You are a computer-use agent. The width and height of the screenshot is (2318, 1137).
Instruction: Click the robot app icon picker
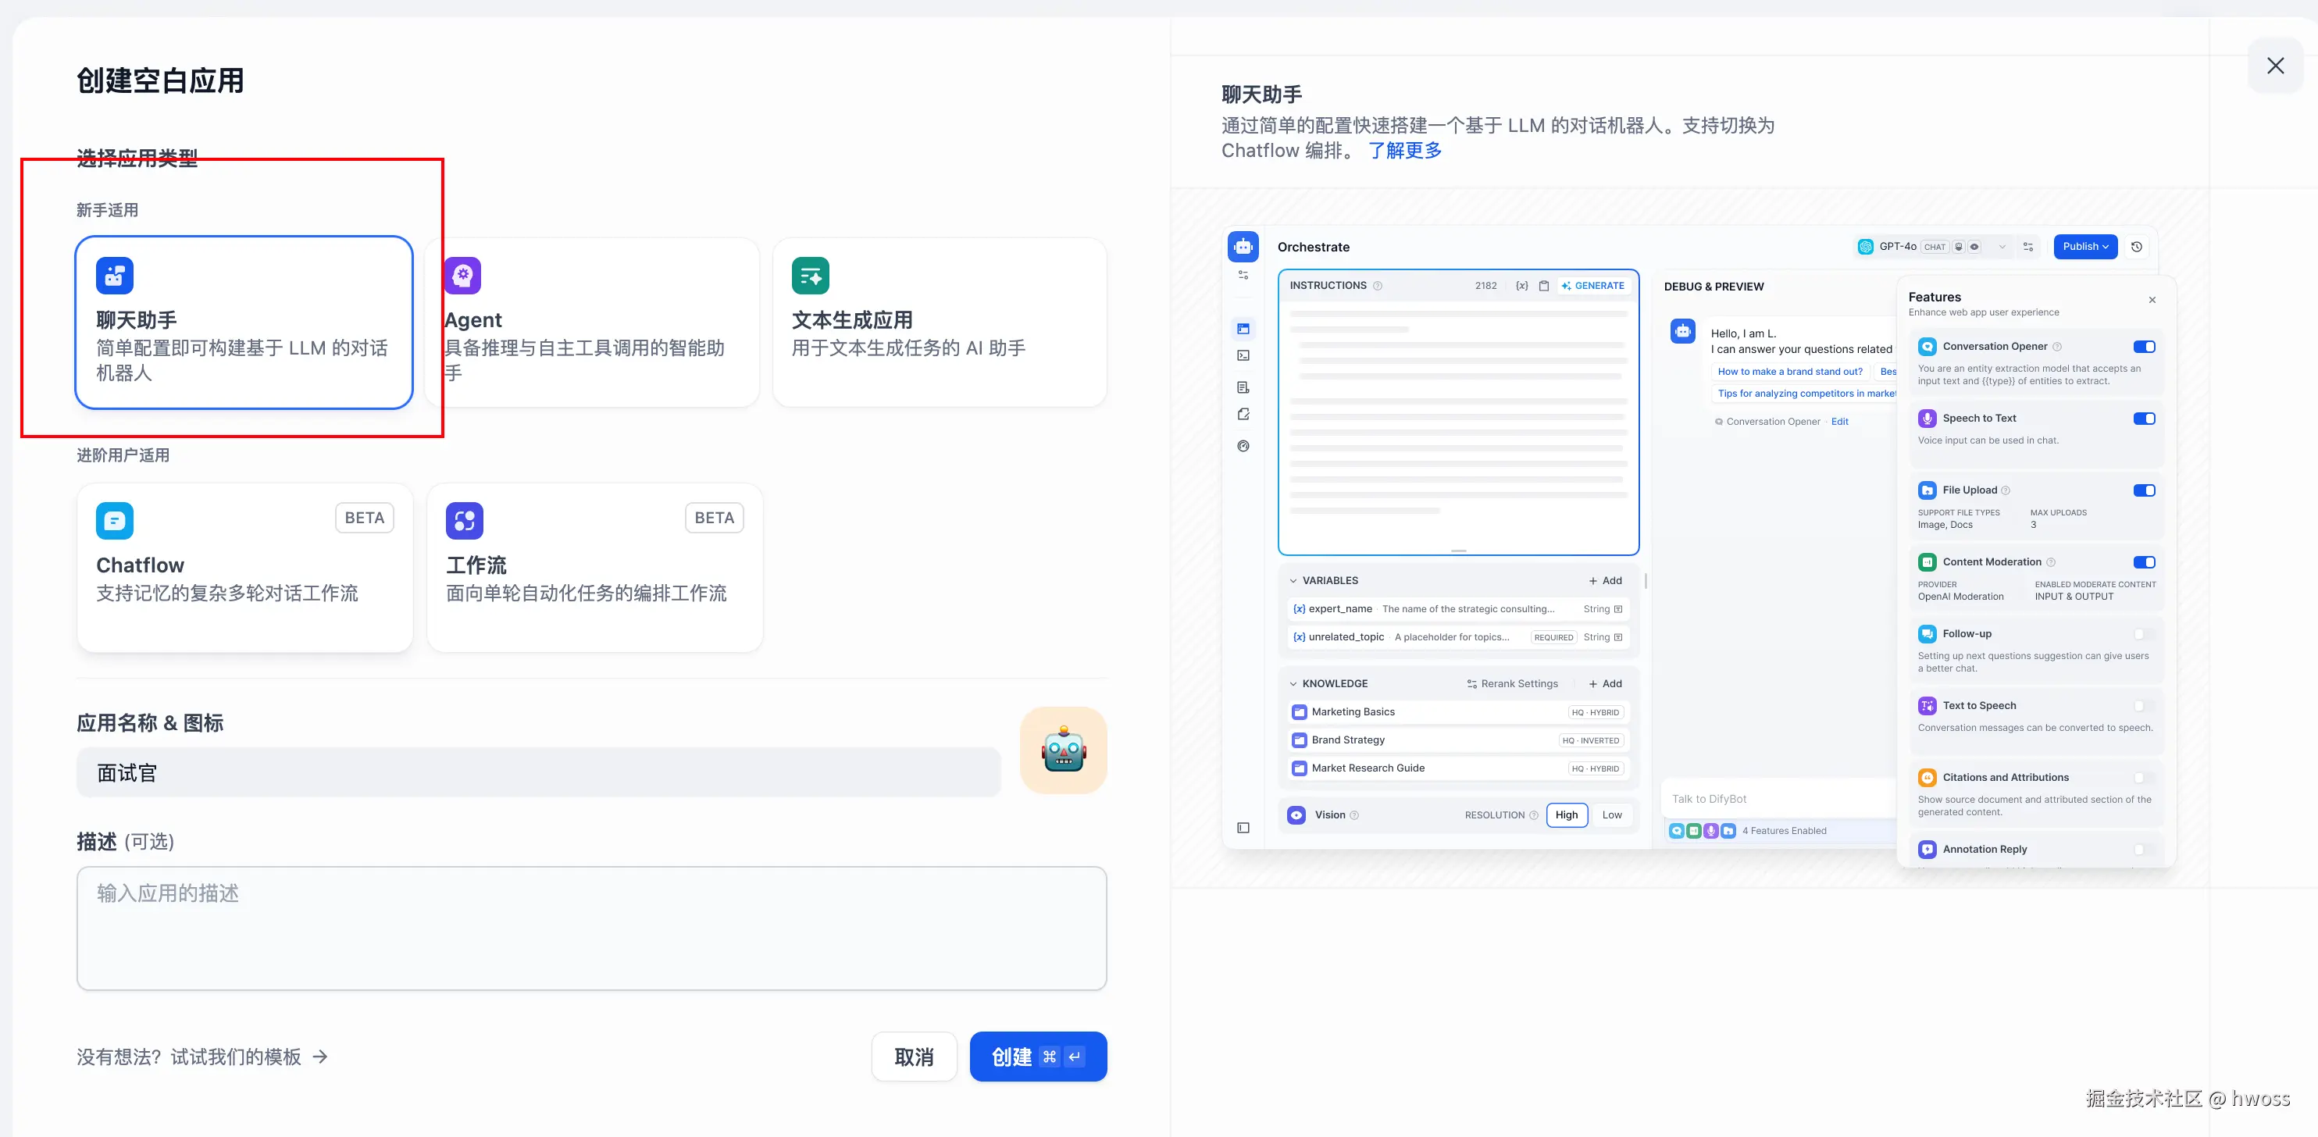click(1063, 750)
